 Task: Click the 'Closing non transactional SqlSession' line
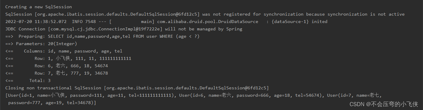click(x=137, y=88)
